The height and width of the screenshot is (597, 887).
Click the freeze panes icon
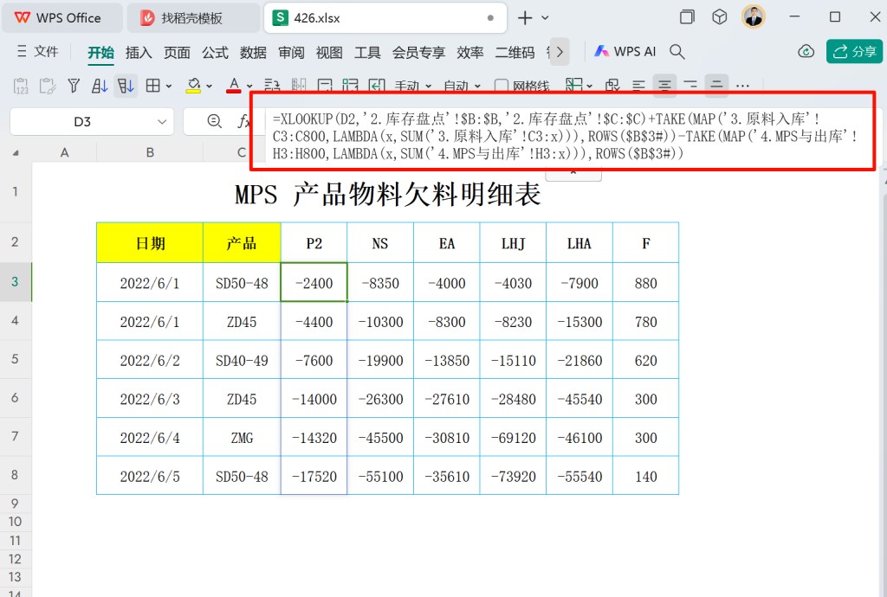(574, 86)
